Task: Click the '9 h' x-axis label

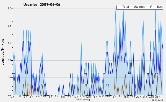Action: coord(69,96)
